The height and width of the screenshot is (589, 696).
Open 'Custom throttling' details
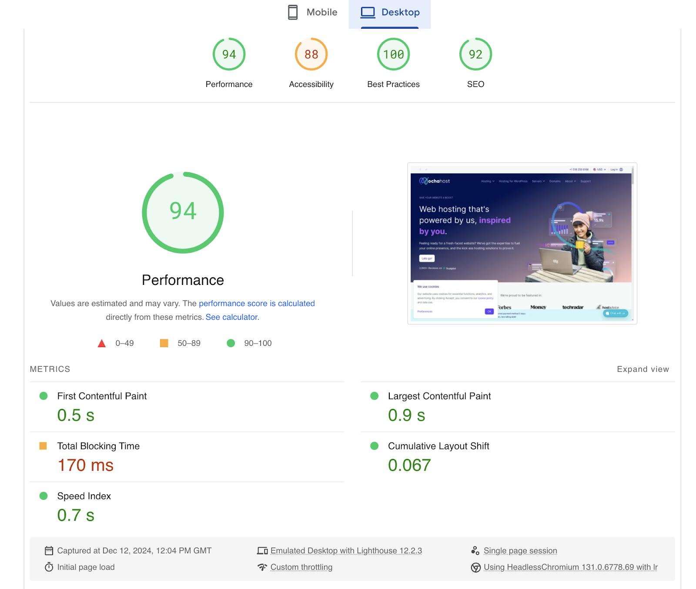301,567
